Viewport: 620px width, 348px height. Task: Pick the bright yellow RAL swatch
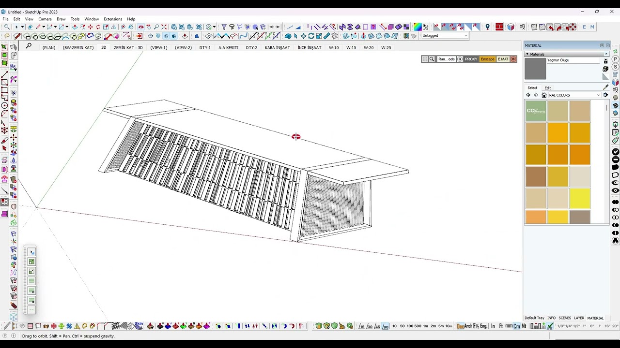click(x=580, y=198)
